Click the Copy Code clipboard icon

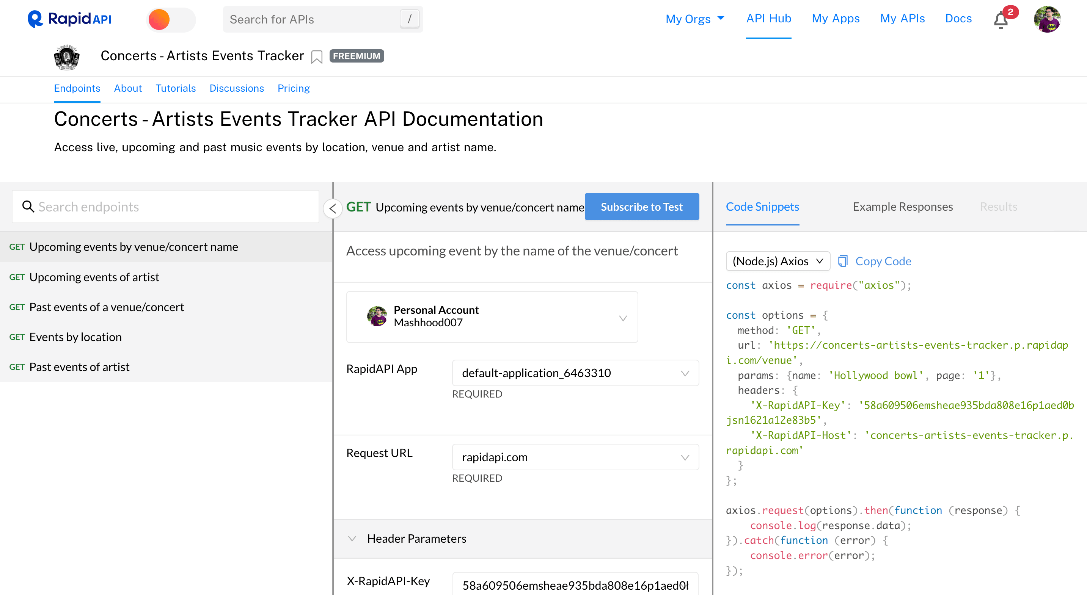(x=842, y=261)
